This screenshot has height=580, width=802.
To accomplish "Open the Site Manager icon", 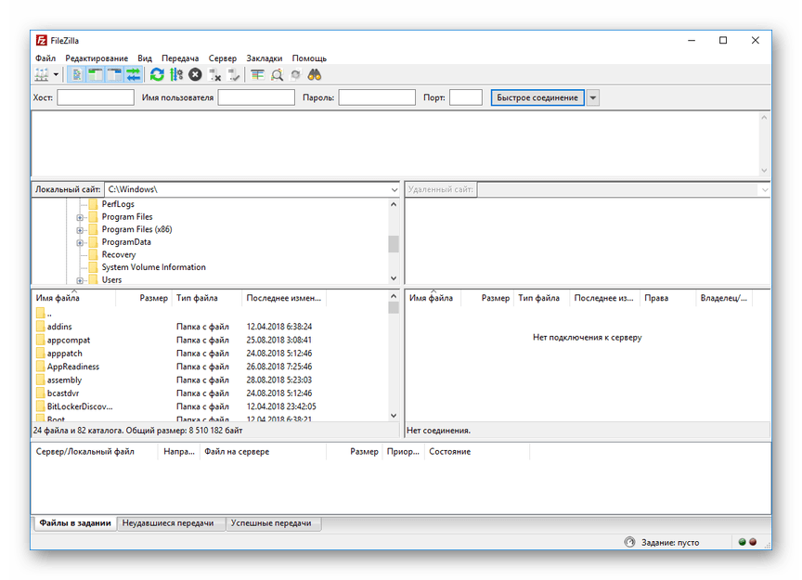I will [42, 75].
